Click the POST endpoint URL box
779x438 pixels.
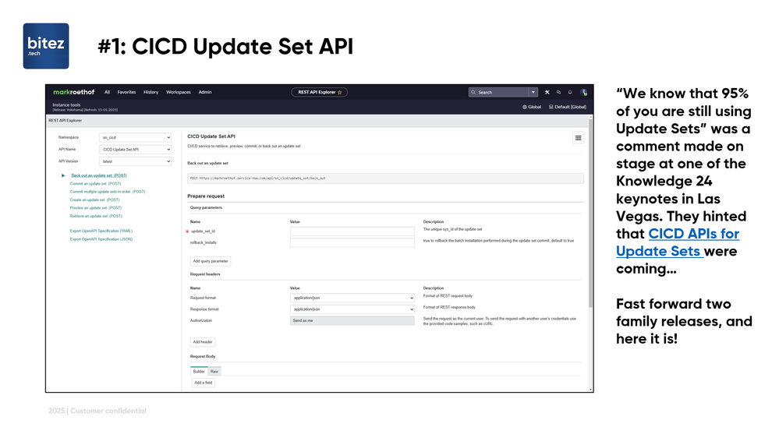(385, 178)
